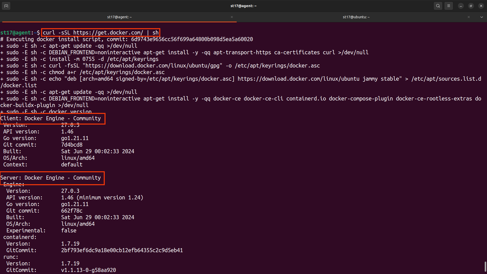
Task: Click '1.46 (minimum version 1.24)' value
Action: (102, 198)
